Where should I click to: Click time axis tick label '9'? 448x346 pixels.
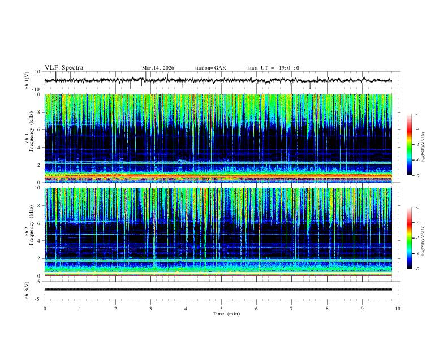point(362,309)
